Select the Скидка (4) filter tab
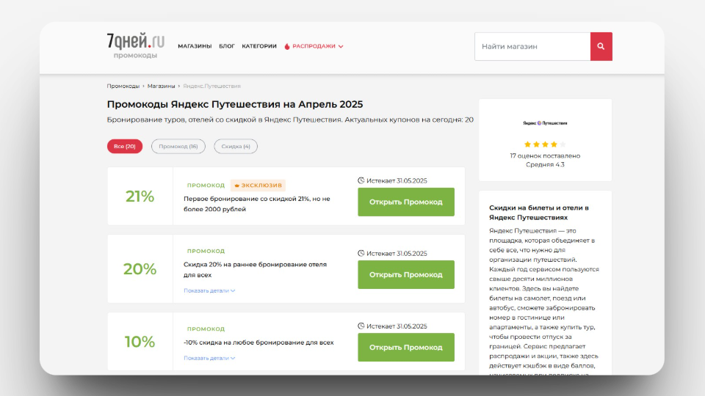Screen dimensions: 705x396 coord(236,147)
